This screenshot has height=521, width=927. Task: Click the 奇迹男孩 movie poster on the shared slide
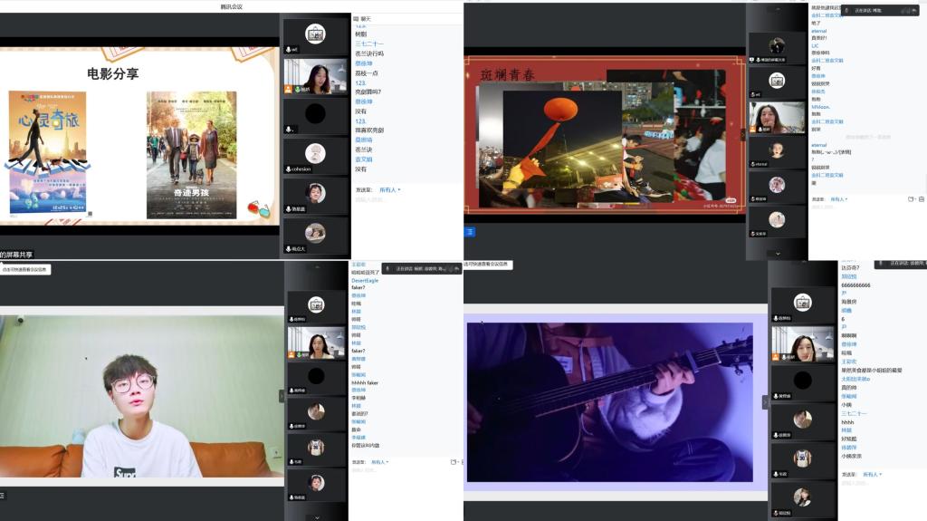192,155
